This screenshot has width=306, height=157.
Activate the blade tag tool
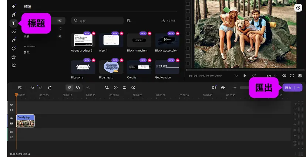pos(78,88)
